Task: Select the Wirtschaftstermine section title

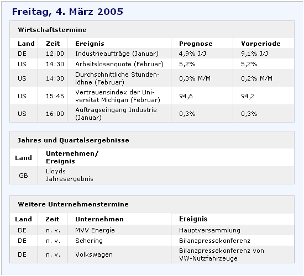Action: [x=52, y=30]
